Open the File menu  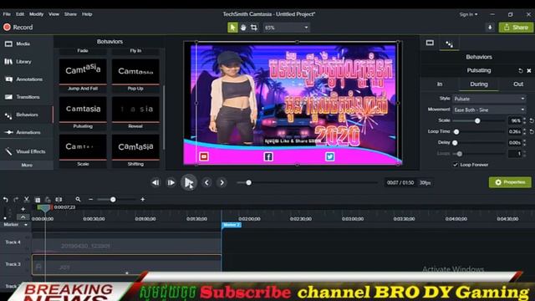(7, 14)
